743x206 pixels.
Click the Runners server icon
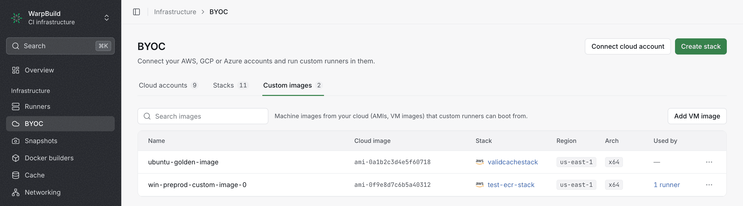[16, 107]
